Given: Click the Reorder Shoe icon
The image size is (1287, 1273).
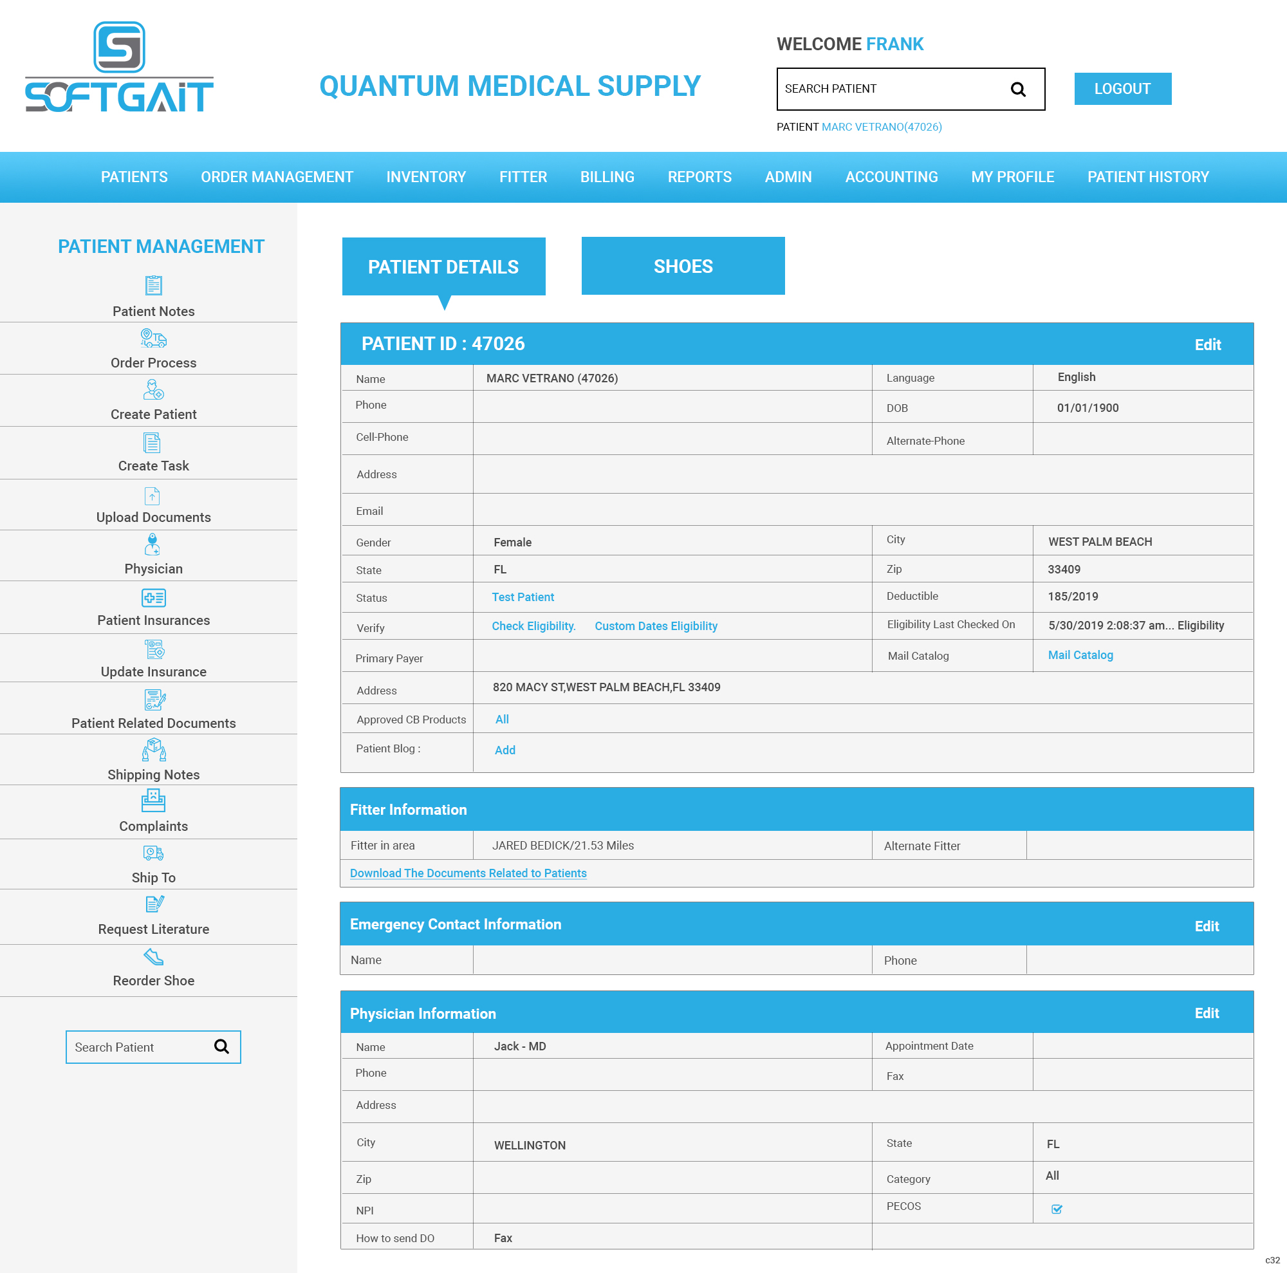Looking at the screenshot, I should tap(153, 956).
